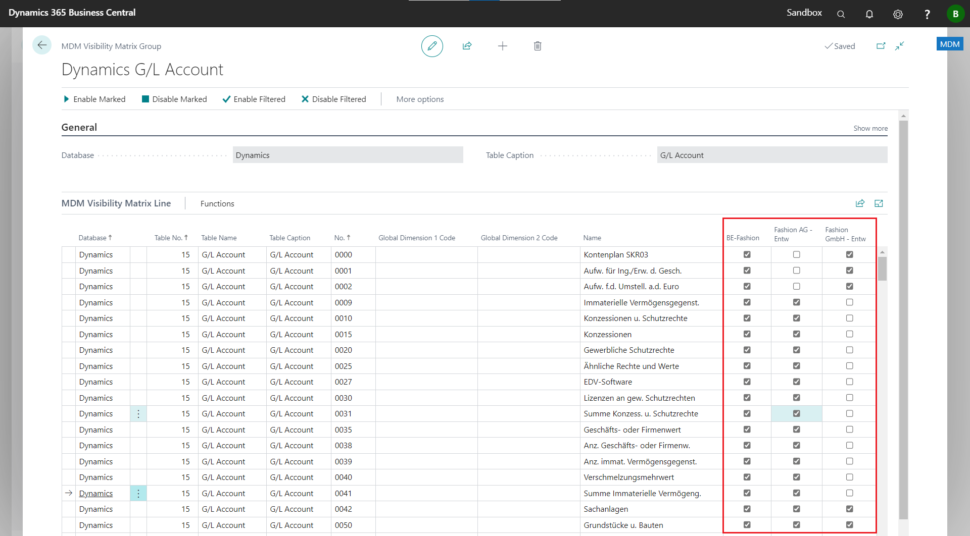Click Enable Filtered action
The image size is (970, 536).
click(254, 99)
